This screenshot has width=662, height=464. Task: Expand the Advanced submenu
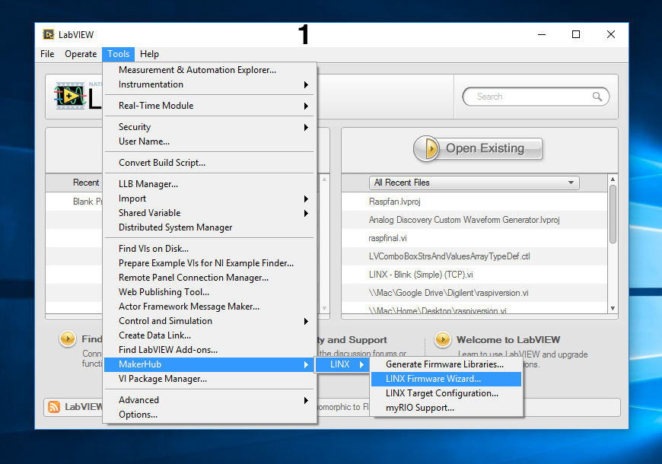pos(138,399)
